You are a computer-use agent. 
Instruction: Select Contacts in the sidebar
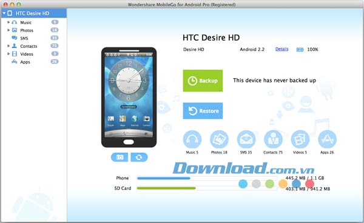coord(29,46)
